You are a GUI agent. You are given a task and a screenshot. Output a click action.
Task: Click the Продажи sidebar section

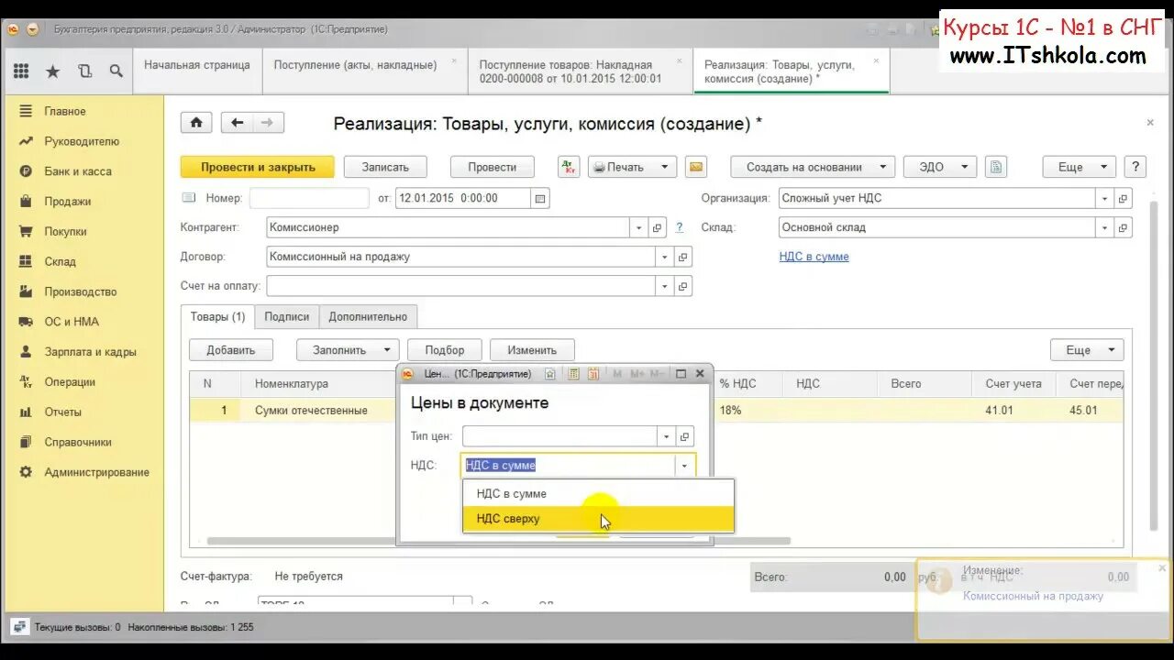tap(67, 202)
